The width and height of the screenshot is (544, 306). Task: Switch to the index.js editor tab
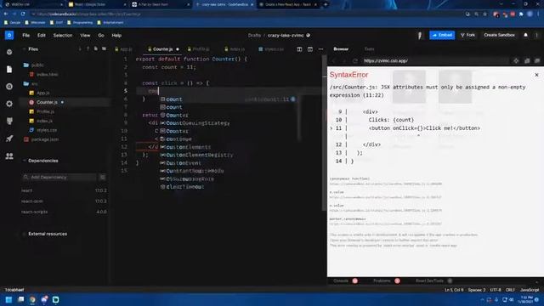click(x=235, y=49)
